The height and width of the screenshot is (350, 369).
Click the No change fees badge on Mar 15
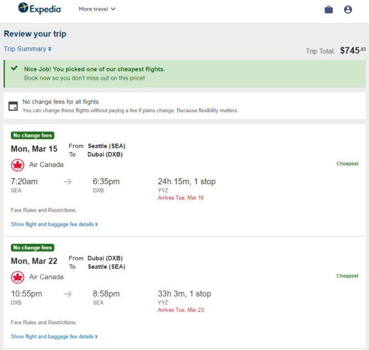pos(32,135)
